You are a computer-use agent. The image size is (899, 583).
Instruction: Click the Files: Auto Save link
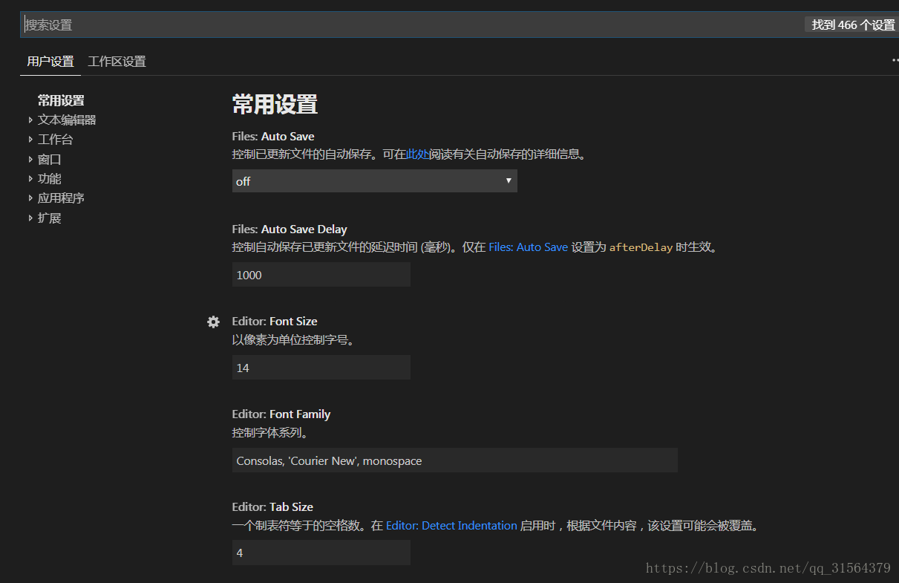point(528,247)
